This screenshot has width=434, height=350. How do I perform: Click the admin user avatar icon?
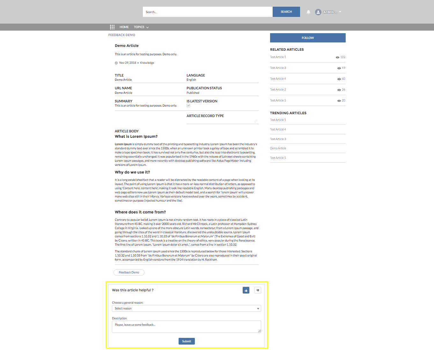(318, 12)
